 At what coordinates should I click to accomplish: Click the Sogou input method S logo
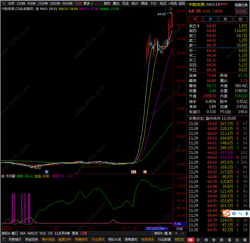226,213
